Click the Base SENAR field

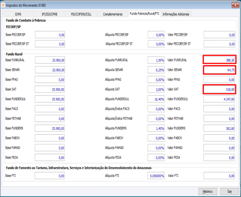(50, 70)
